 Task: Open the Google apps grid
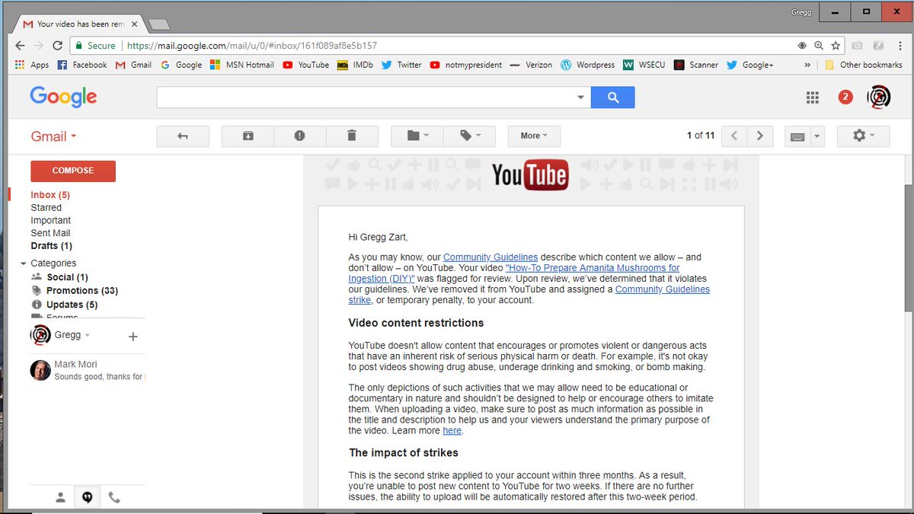[813, 97]
